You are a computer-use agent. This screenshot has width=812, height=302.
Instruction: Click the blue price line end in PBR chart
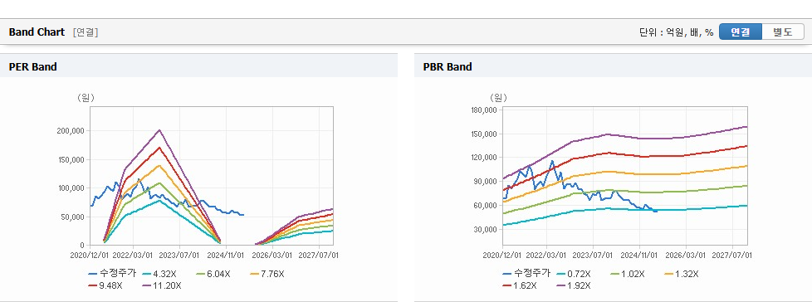click(x=656, y=211)
